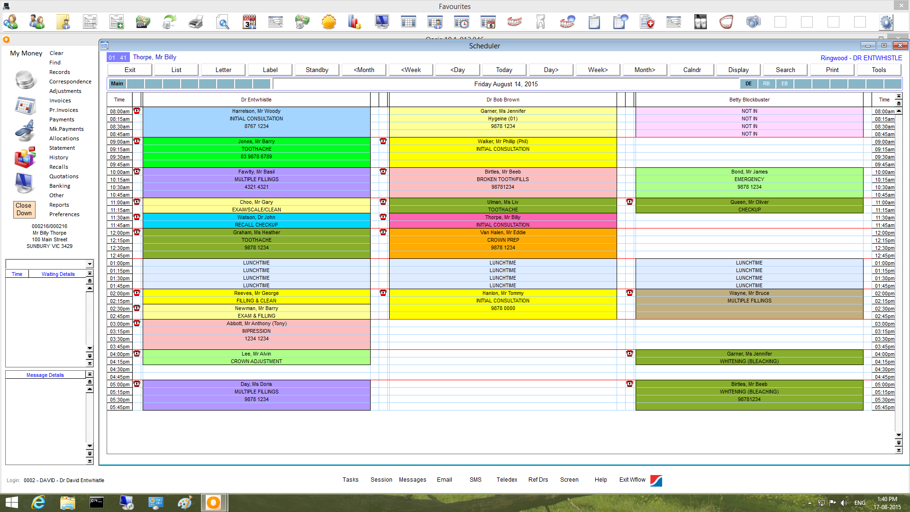Click the Today button

(504, 70)
